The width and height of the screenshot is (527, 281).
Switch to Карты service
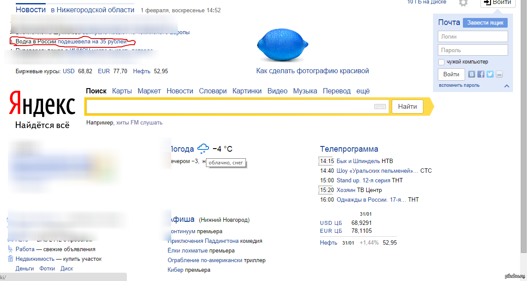pyautogui.click(x=122, y=91)
